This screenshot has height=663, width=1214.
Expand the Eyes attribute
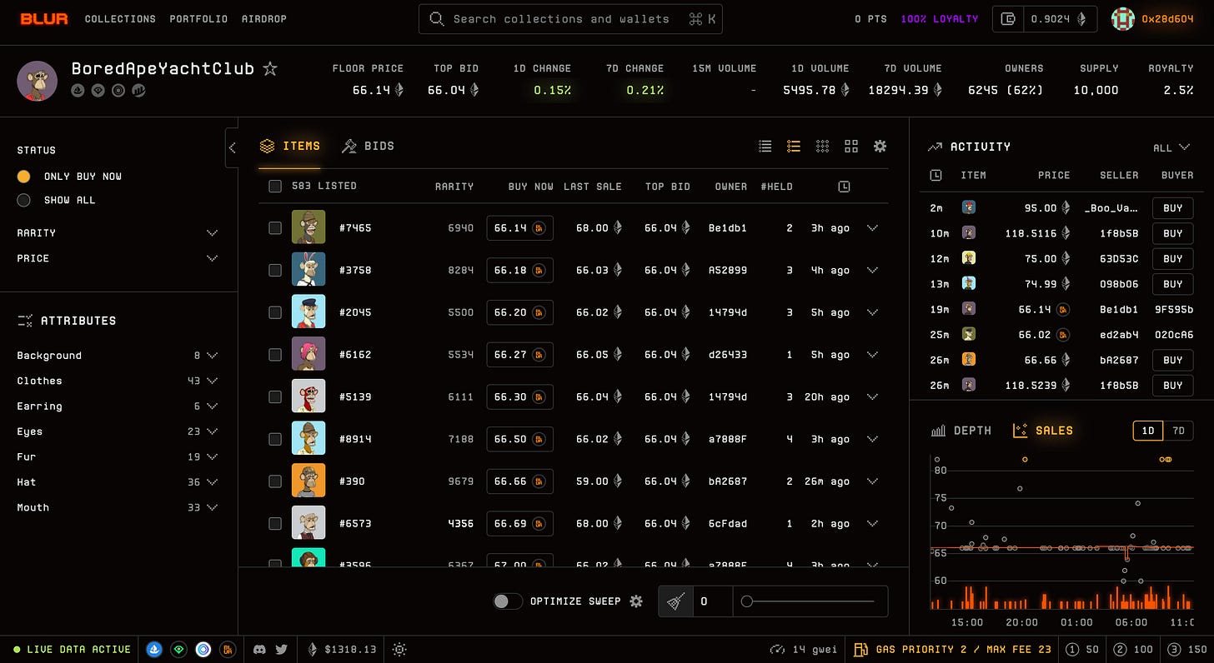118,431
